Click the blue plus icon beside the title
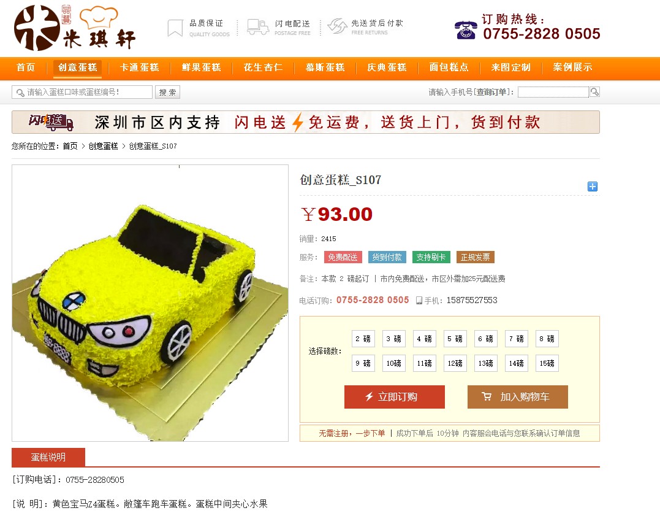Image resolution: width=660 pixels, height=516 pixels. pos(592,187)
